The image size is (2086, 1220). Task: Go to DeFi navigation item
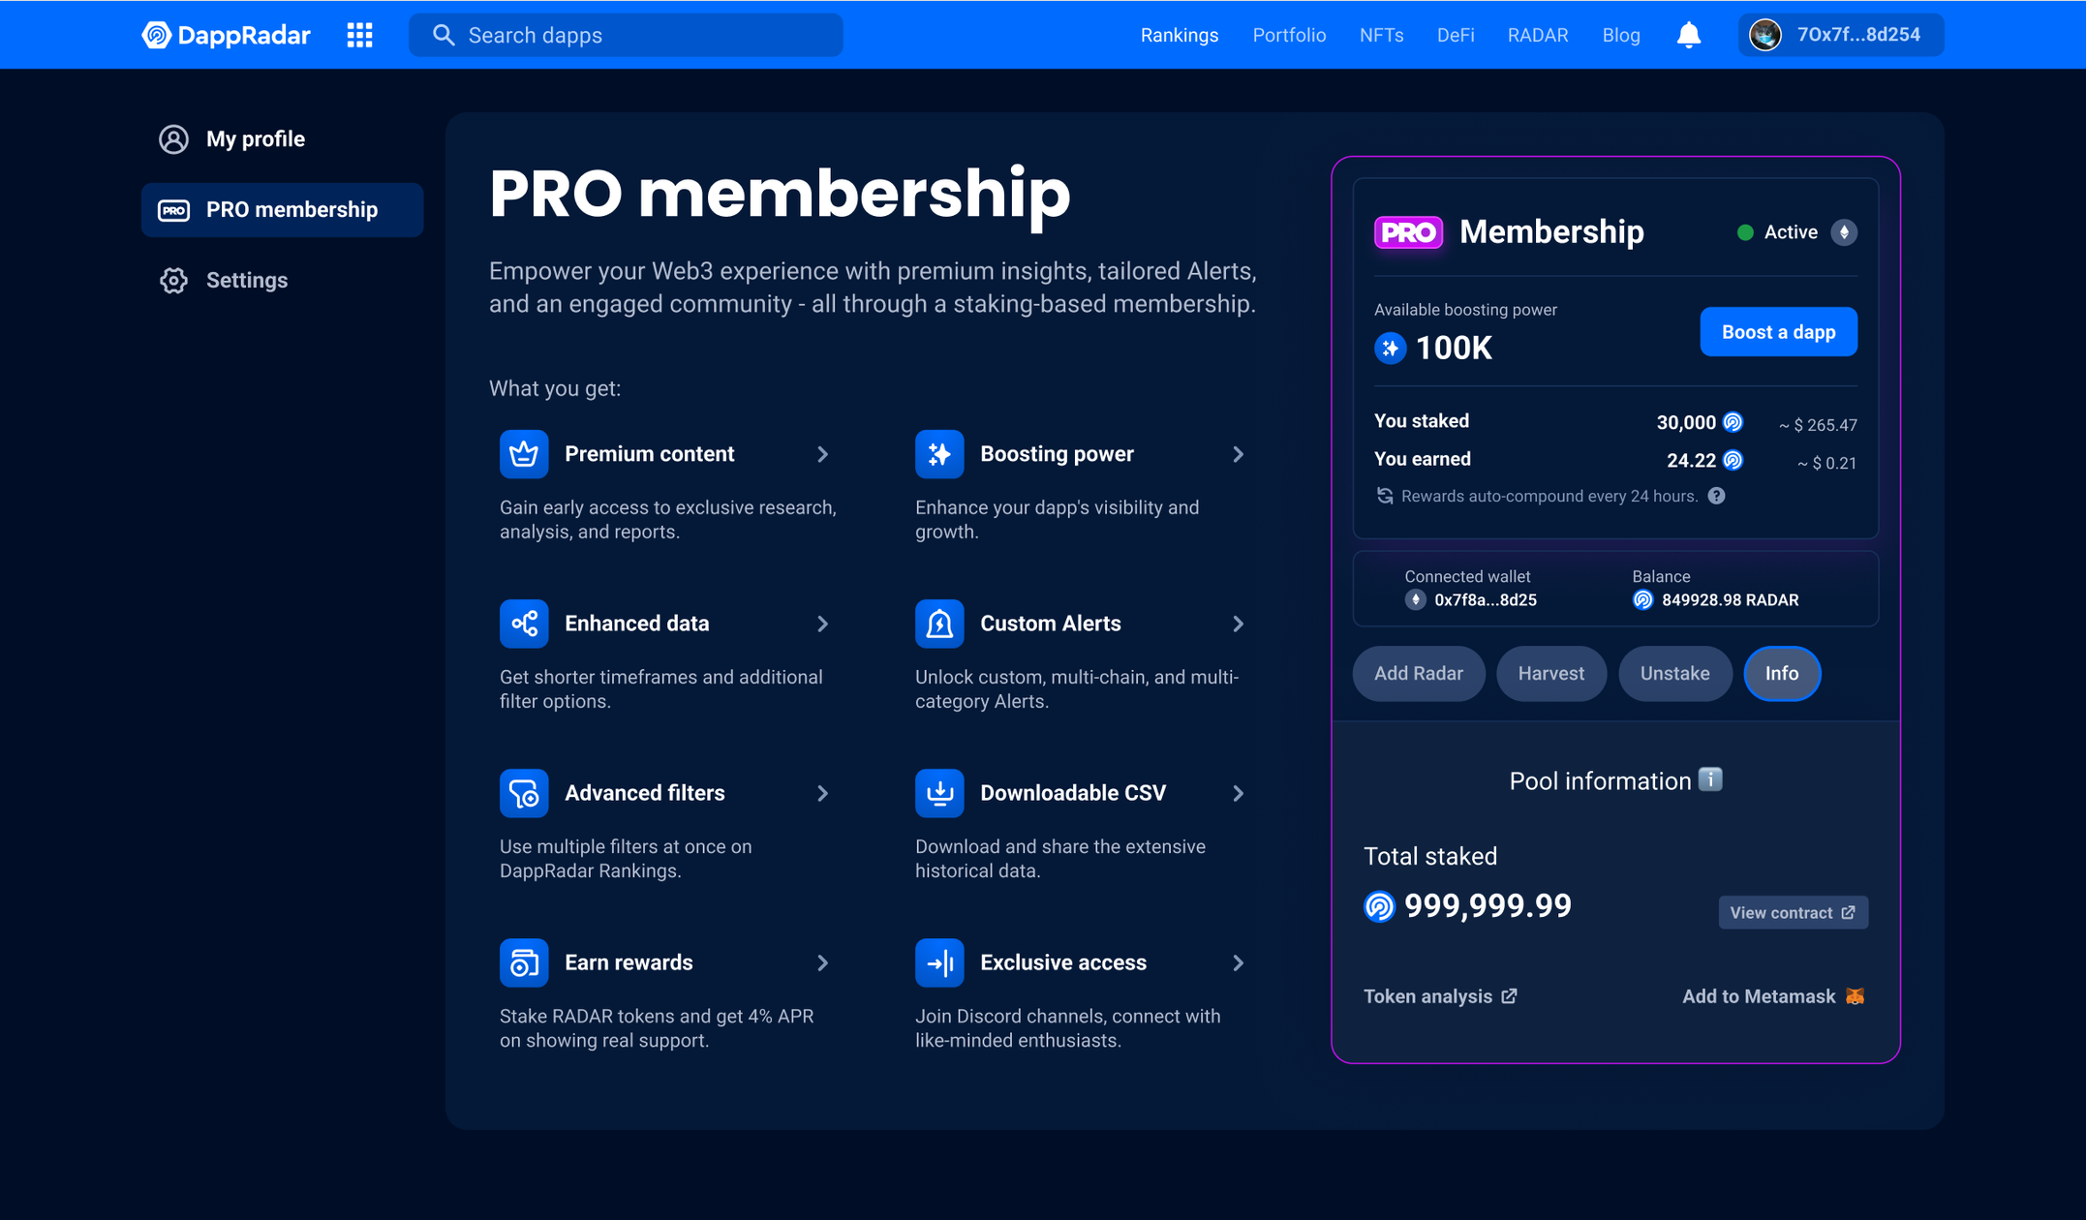[1456, 35]
